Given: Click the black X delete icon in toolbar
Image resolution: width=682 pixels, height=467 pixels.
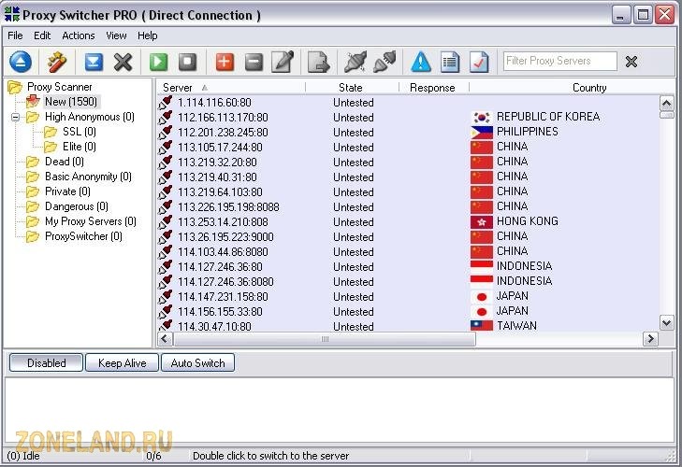Looking at the screenshot, I should pos(123,62).
